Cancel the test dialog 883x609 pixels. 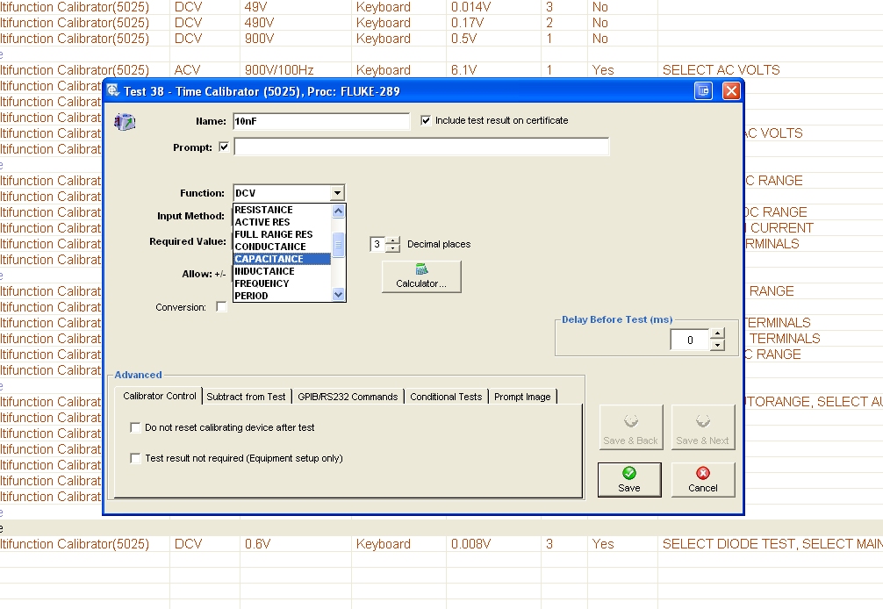[702, 479]
